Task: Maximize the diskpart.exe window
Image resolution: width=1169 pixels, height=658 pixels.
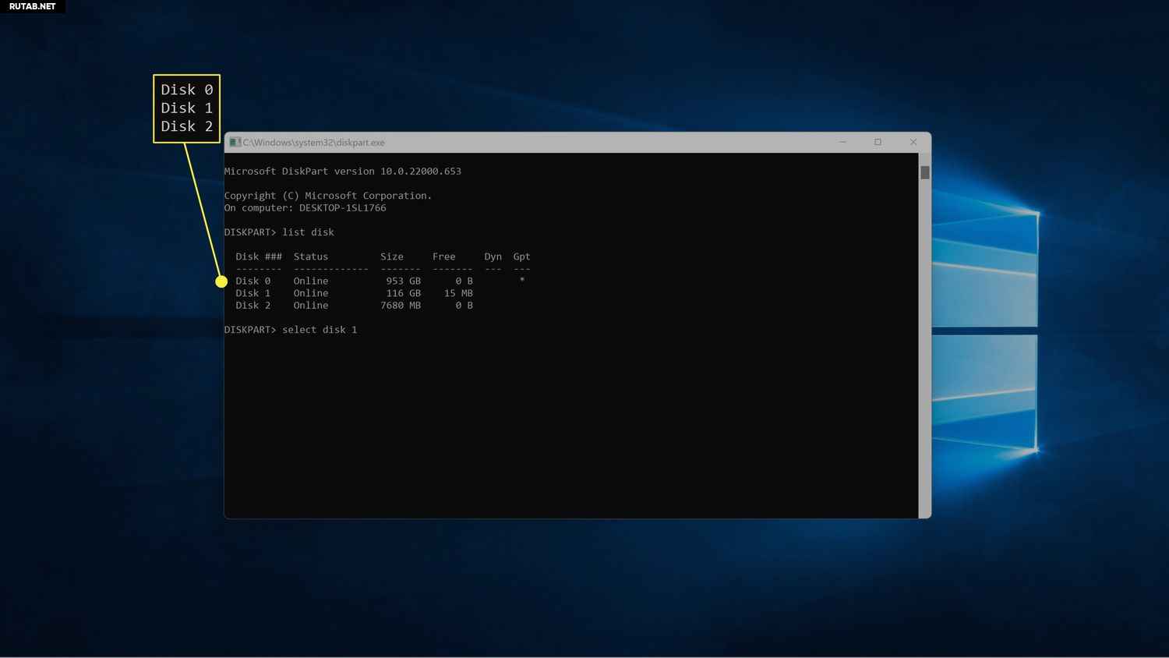Action: (878, 142)
